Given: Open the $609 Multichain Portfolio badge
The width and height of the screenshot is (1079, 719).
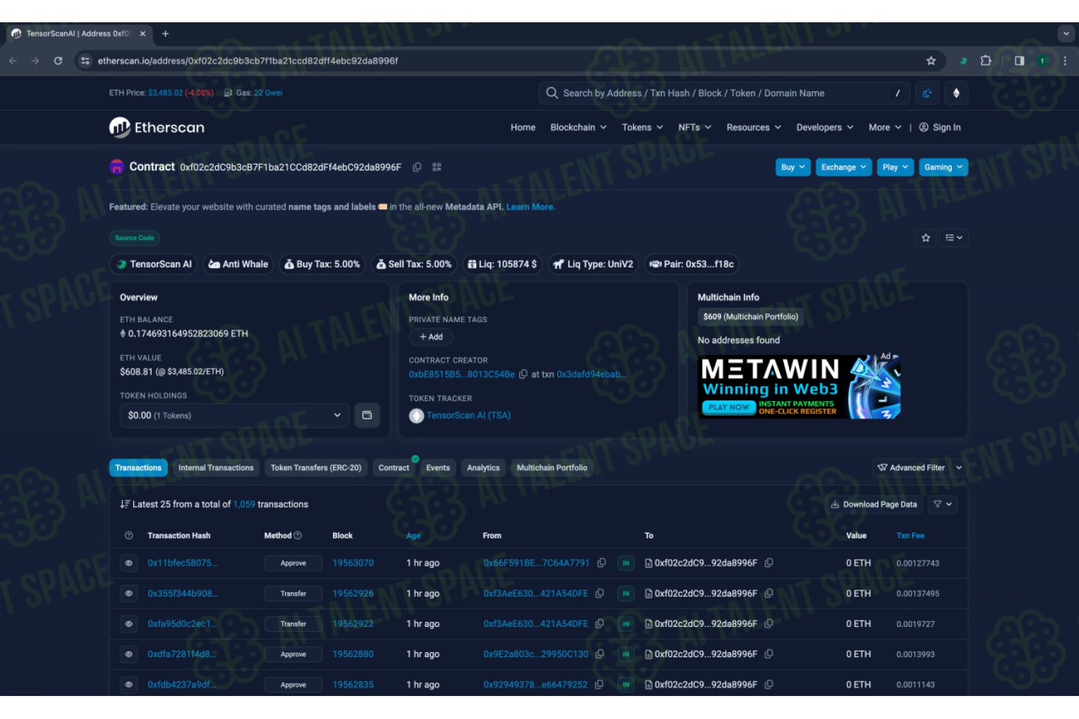Looking at the screenshot, I should click(x=750, y=317).
